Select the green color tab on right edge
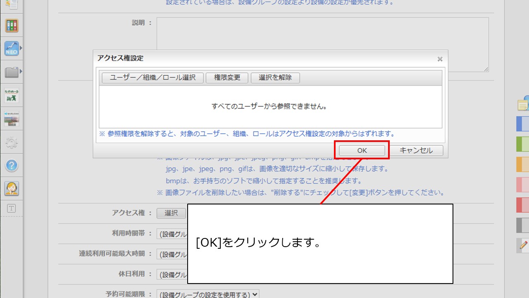 [523, 144]
